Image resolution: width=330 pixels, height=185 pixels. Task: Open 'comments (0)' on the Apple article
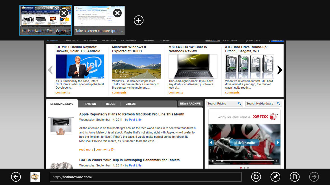(105, 150)
